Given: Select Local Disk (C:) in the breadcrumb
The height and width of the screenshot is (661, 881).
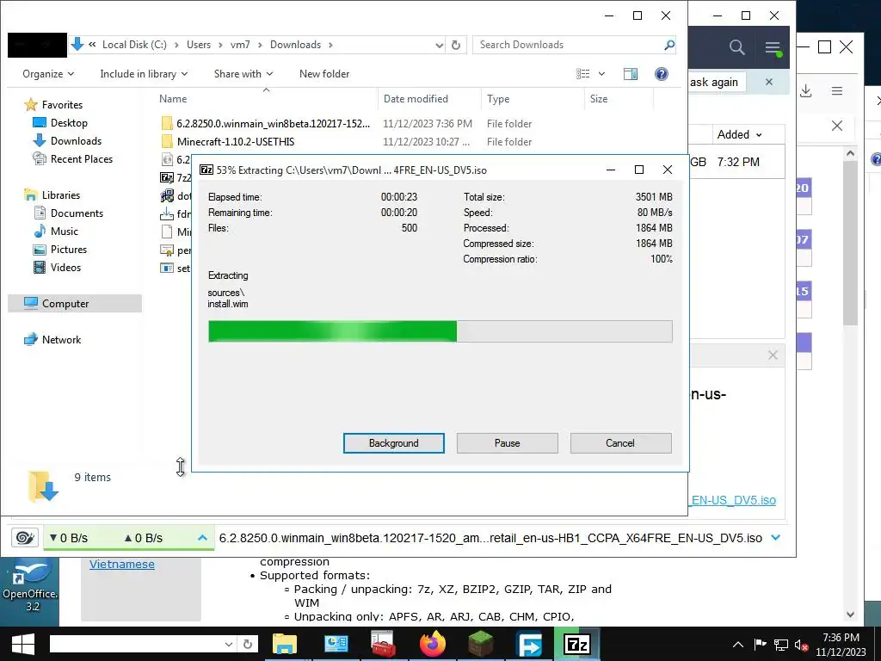Looking at the screenshot, I should pyautogui.click(x=134, y=45).
